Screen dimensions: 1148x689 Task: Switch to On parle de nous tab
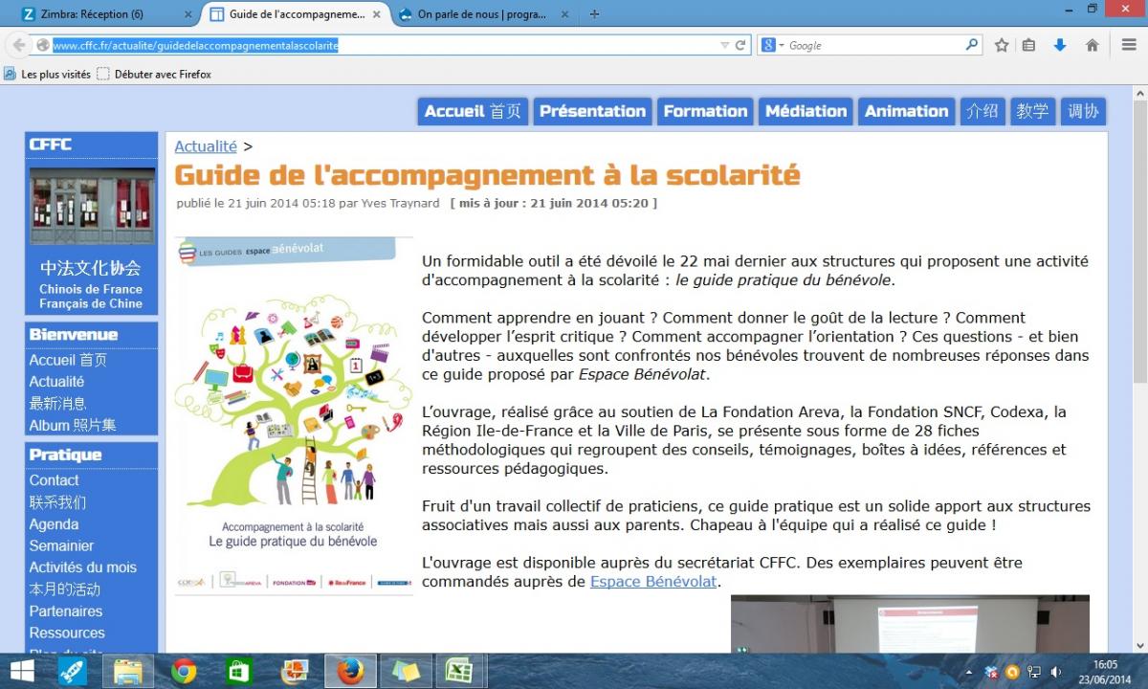484,14
